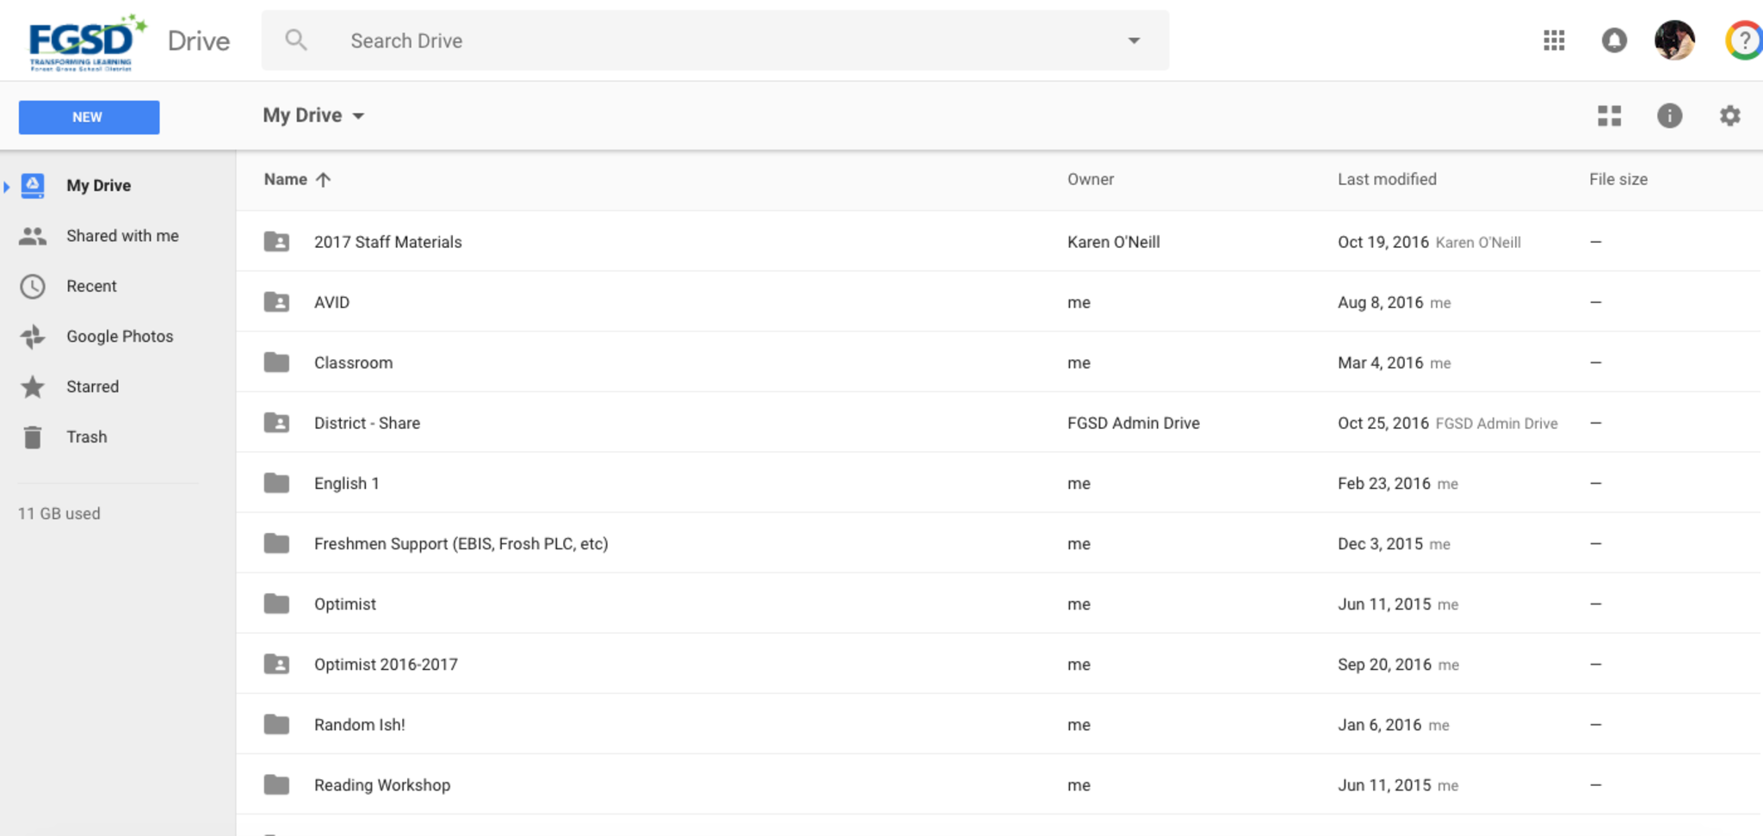The width and height of the screenshot is (1763, 836).
Task: Expand My Drive tree in sidebar
Action: click(7, 186)
